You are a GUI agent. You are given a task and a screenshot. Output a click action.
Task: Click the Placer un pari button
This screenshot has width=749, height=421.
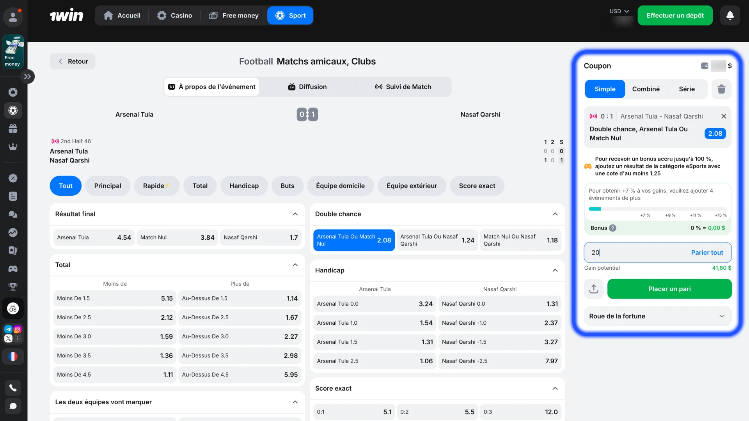pos(669,289)
